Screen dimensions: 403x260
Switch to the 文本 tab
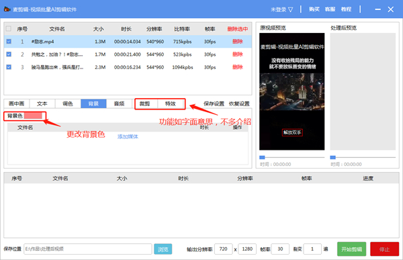tap(42, 103)
